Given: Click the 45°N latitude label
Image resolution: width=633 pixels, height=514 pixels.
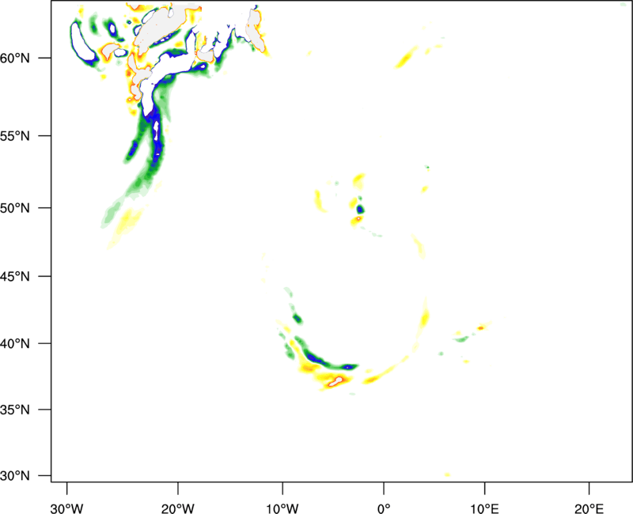Looking at the screenshot, I should 15,276.
